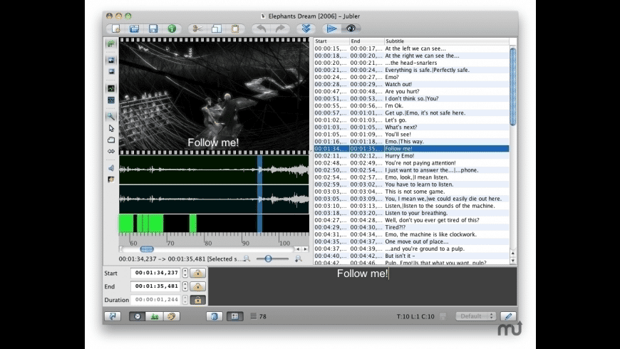Select the magnifier zoom tool in sidebar
Image resolution: width=620 pixels, height=349 pixels.
(111, 116)
